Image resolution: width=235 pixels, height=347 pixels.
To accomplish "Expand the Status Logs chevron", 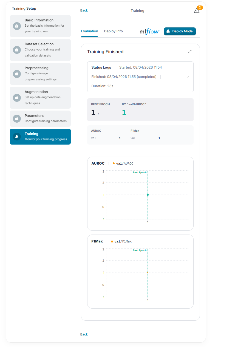I will pyautogui.click(x=188, y=77).
